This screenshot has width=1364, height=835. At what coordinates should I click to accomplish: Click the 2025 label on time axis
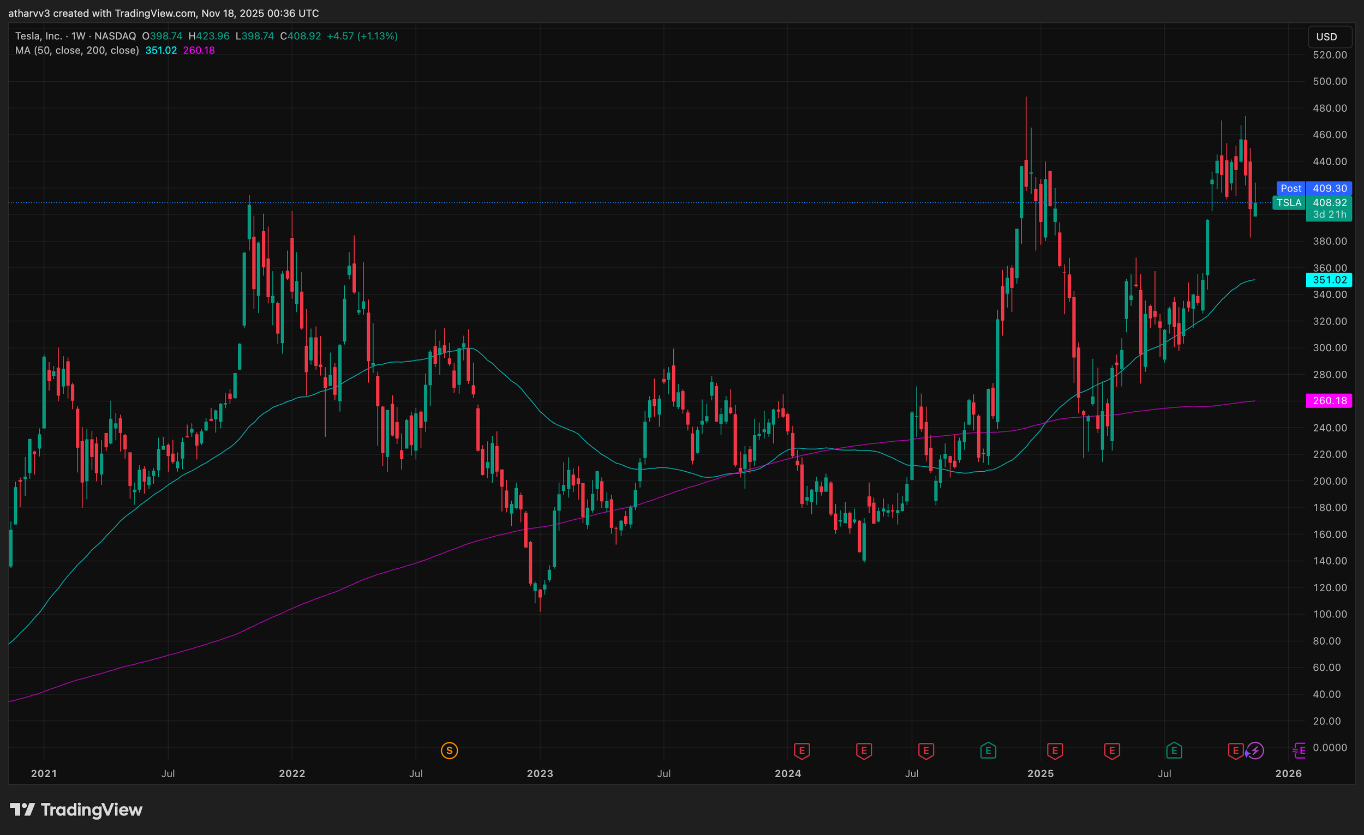pos(1040,773)
